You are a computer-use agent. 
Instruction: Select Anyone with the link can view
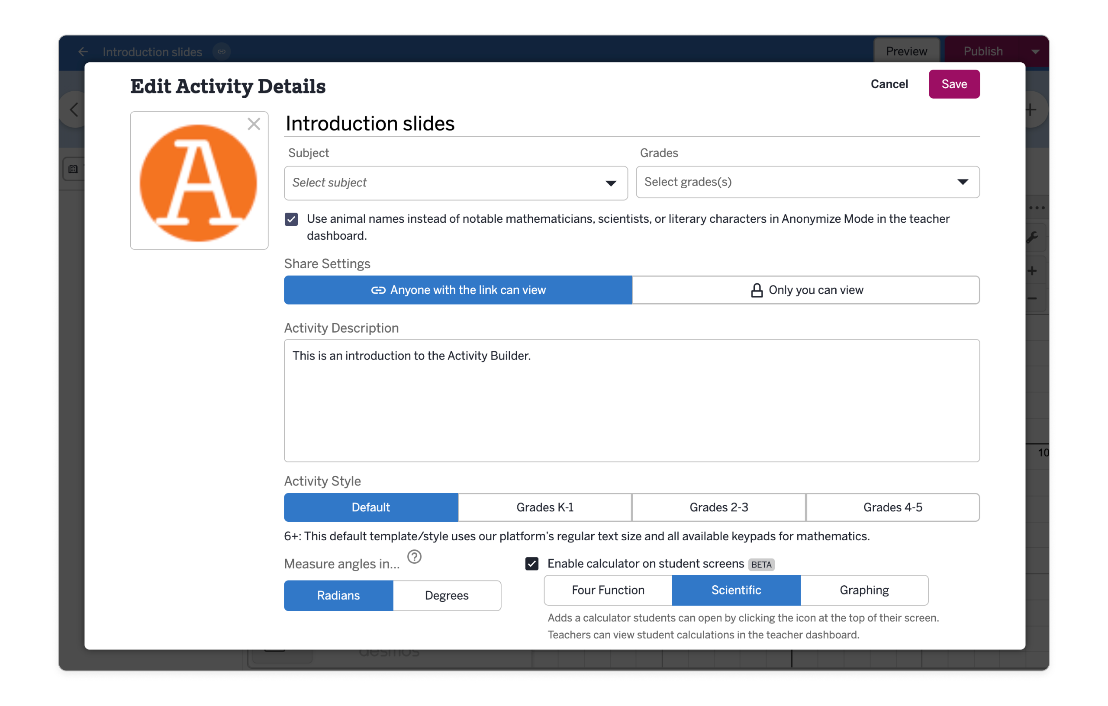(458, 290)
